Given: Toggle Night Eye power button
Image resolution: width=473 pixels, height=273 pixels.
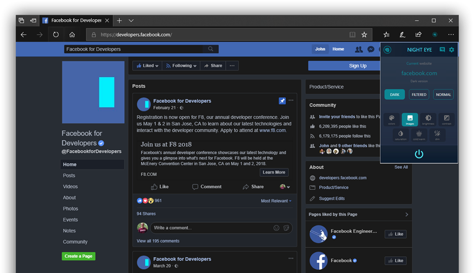Looking at the screenshot, I should tap(419, 154).
